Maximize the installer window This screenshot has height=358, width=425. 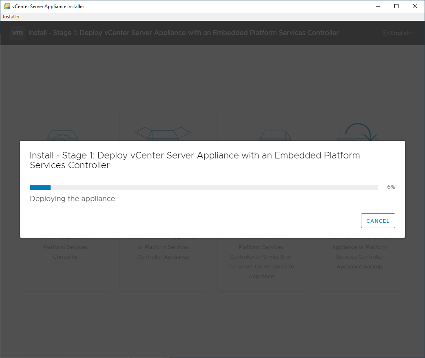[x=396, y=6]
